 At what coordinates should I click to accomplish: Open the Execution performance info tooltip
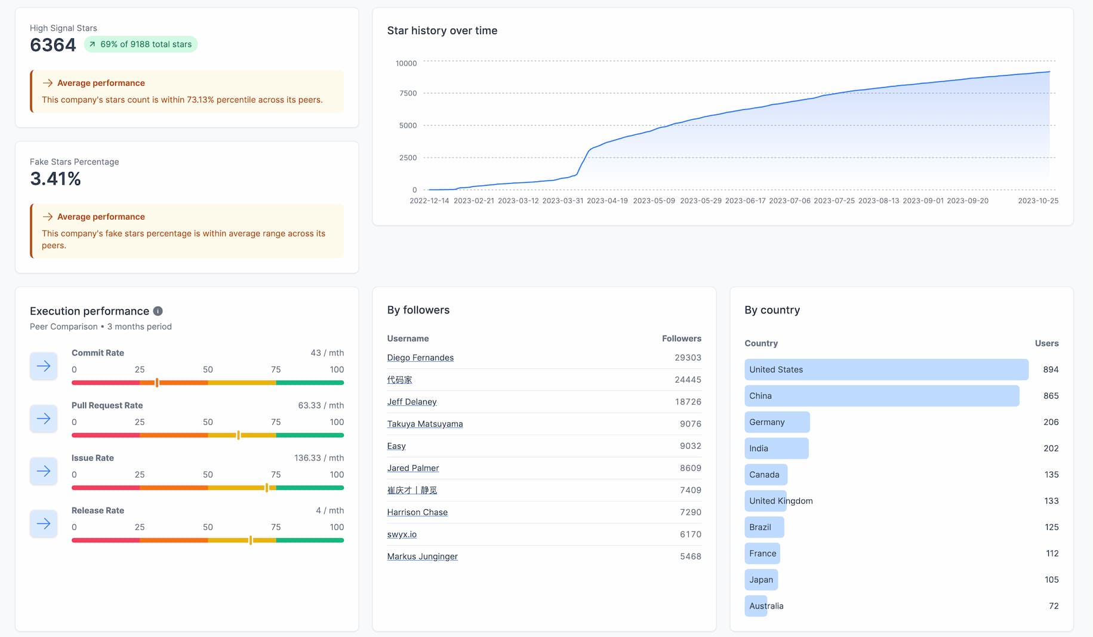[x=158, y=311]
